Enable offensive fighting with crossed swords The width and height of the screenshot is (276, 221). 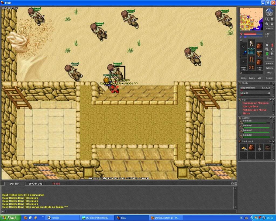[267, 45]
